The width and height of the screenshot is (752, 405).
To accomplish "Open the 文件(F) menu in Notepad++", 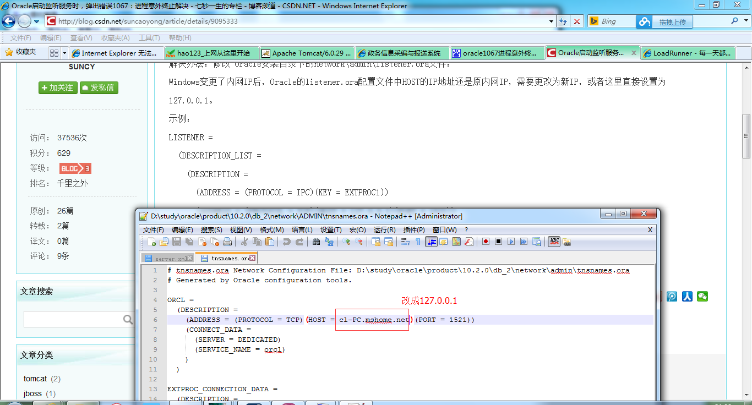I will point(154,229).
